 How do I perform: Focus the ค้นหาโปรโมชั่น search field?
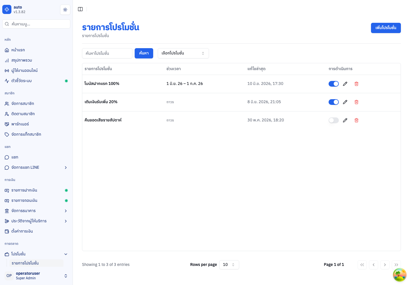coord(107,53)
